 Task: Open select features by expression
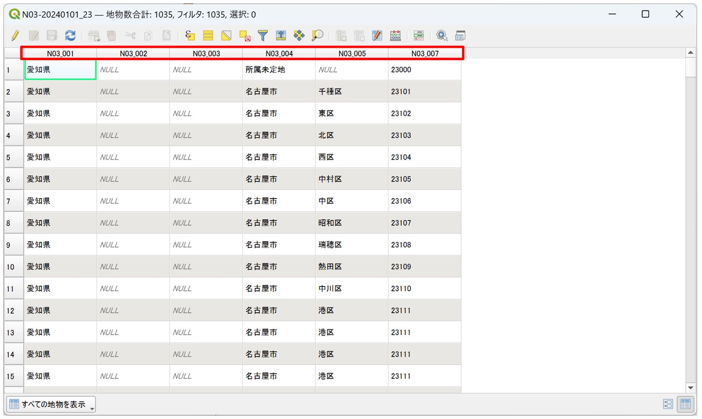(190, 36)
